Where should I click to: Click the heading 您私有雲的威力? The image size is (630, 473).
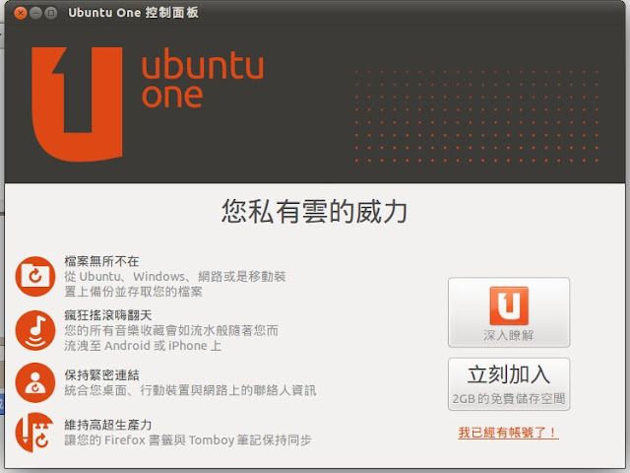point(315,211)
